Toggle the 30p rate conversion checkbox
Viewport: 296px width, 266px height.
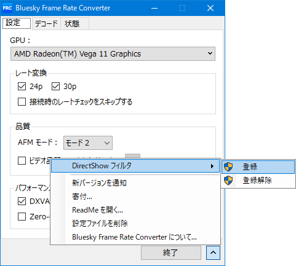pyautogui.click(x=55, y=87)
